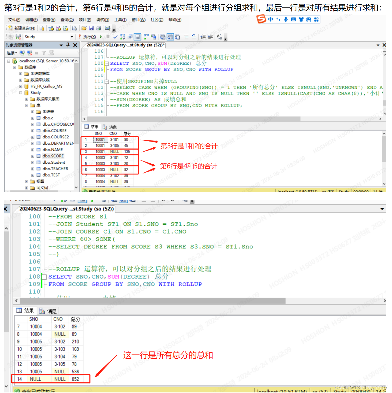Click the Save icon on the toolbar
The width and height of the screenshot is (392, 393).
[91, 28]
